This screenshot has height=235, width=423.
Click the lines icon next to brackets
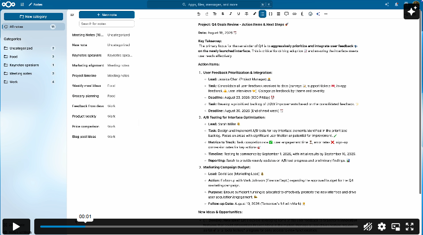(x=279, y=14)
